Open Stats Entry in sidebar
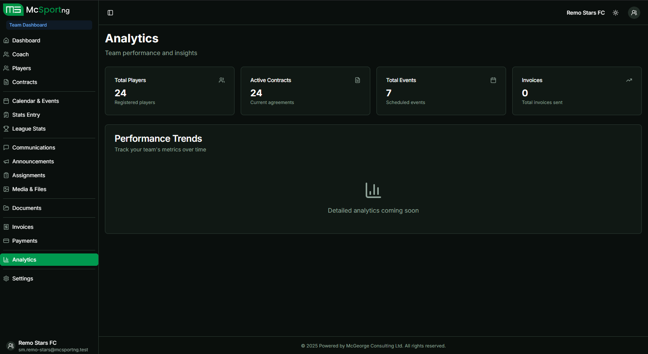The width and height of the screenshot is (648, 354). point(26,115)
